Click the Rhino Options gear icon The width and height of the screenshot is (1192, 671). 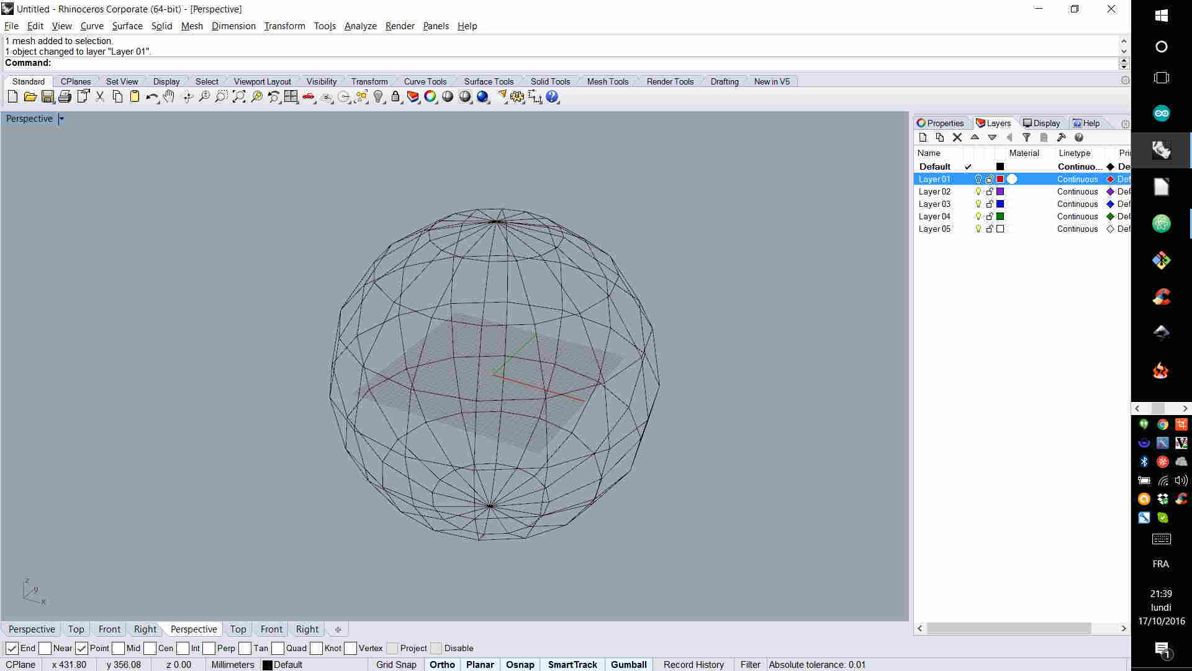click(x=517, y=97)
